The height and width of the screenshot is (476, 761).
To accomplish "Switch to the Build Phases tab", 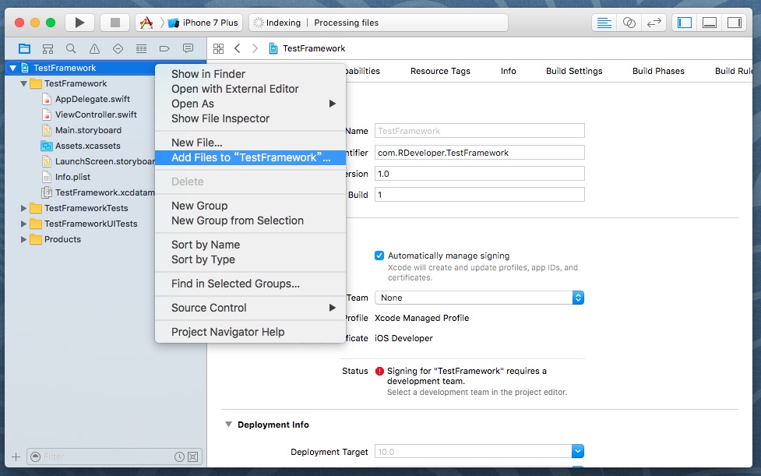I will [658, 71].
